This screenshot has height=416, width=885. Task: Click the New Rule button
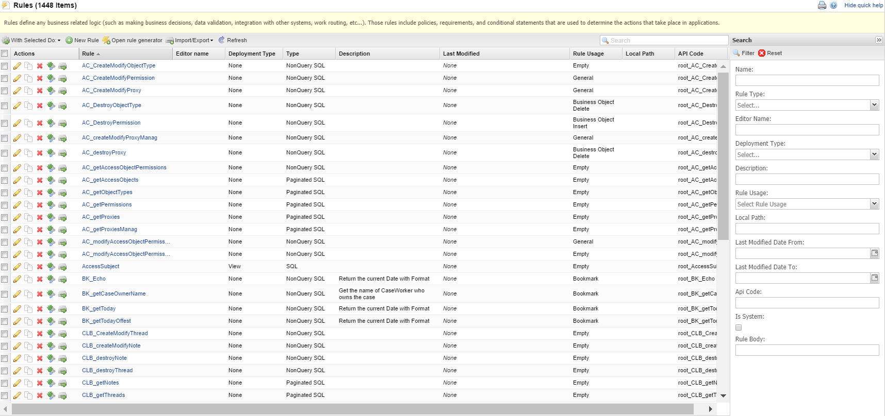(82, 40)
